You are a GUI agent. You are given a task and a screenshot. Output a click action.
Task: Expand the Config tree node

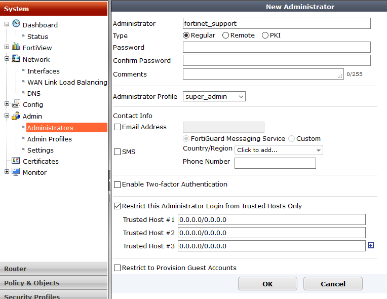[x=7, y=104]
